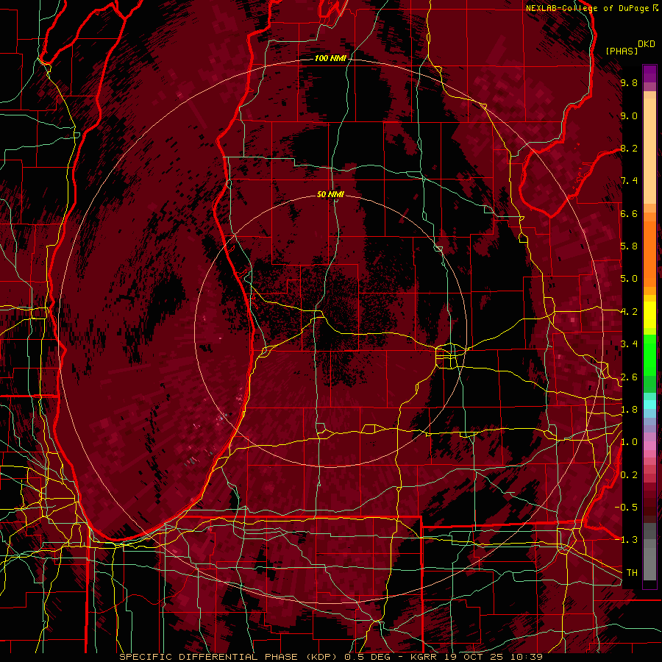Click the 8.2 scale value
Image resolution: width=662 pixels, height=662 pixels.
coord(629,148)
